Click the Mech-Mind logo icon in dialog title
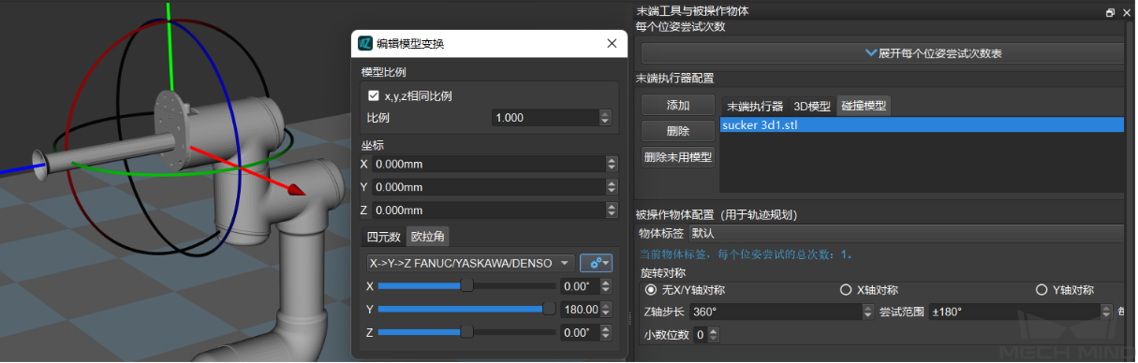 coord(365,43)
